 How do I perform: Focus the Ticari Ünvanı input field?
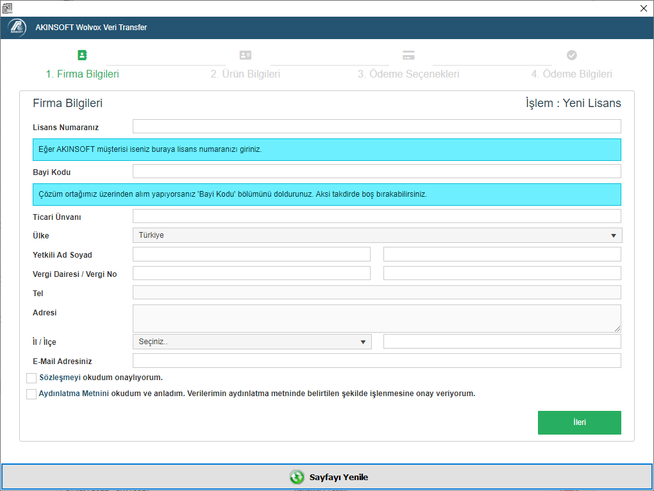[x=376, y=216]
